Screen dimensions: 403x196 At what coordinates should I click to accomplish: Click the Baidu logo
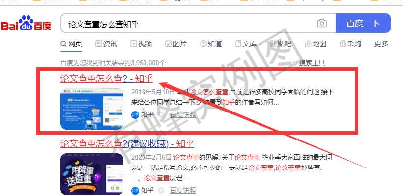[27, 23]
